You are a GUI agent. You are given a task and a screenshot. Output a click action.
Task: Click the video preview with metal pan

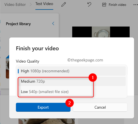(x=101, y=32)
